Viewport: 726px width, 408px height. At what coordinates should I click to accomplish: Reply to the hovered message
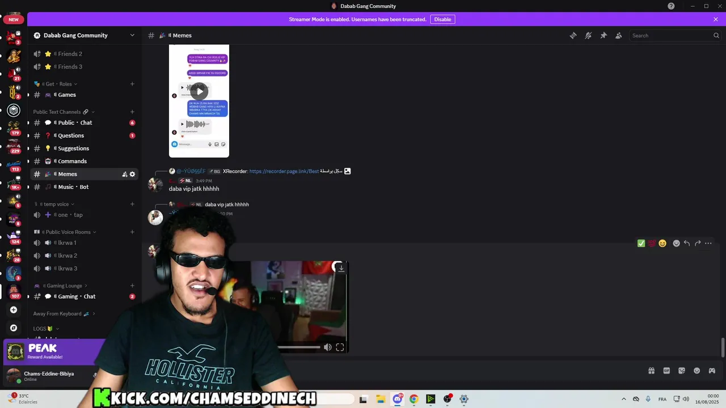click(687, 243)
